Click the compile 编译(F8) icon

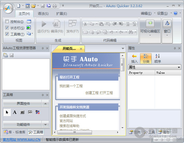click(56, 24)
